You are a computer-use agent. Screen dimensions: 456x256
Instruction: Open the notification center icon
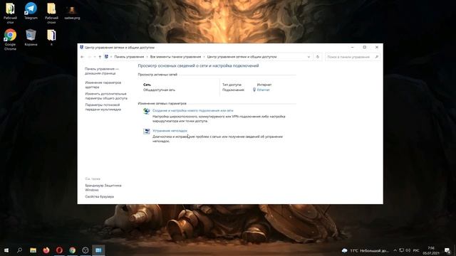(447, 250)
